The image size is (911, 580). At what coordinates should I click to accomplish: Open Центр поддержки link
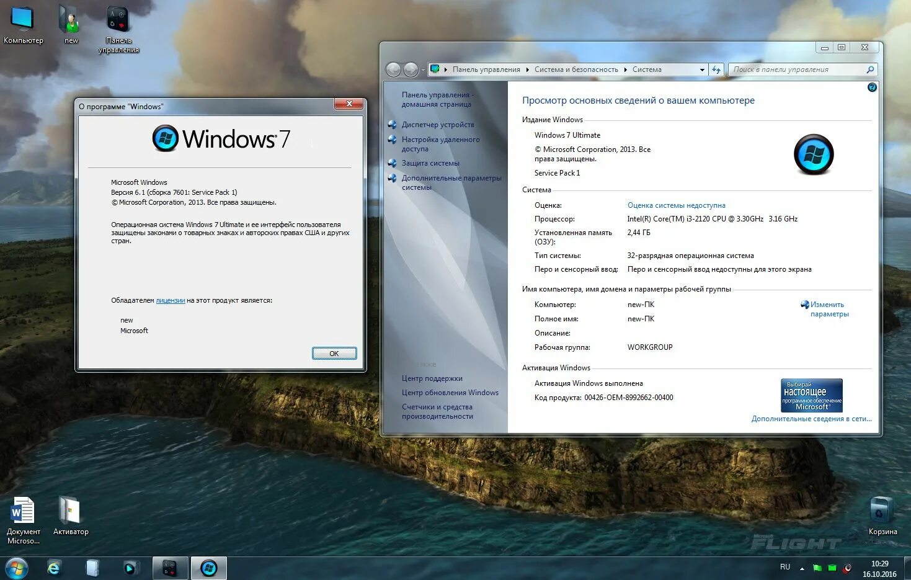point(432,378)
